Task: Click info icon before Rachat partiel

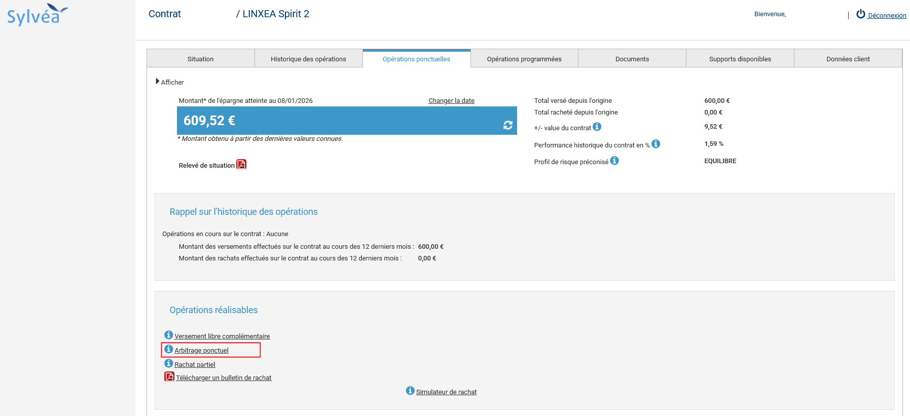Action: pos(169,363)
